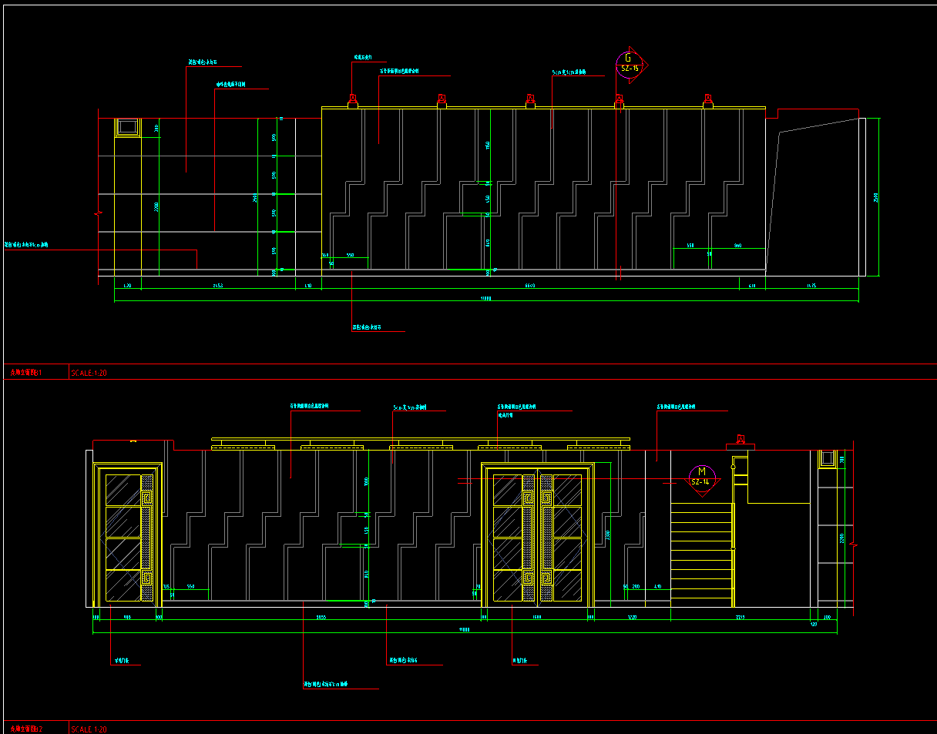This screenshot has width=937, height=734.
Task: Click the 11000 overall dimension in lower drawing
Action: click(464, 629)
